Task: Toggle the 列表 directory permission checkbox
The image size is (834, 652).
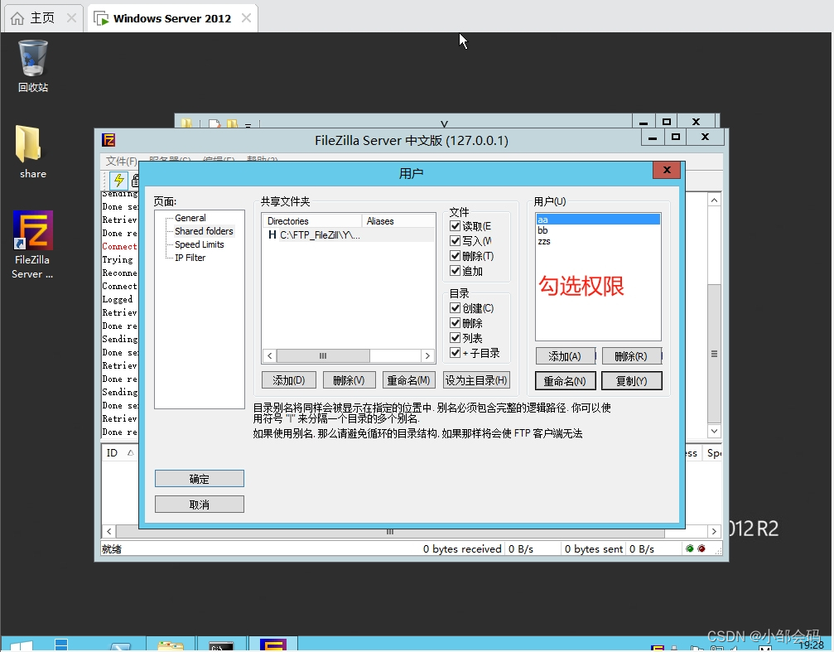Action: (x=455, y=338)
